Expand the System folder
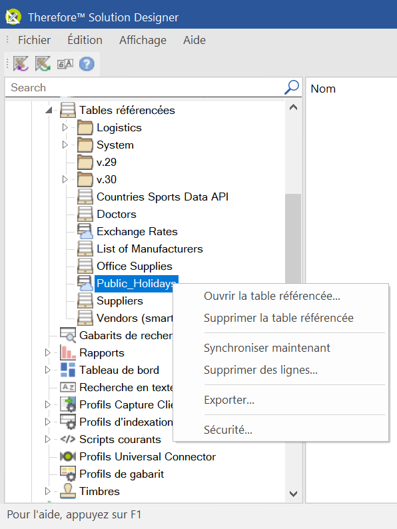Screen dimensions: 397x529 (65, 145)
